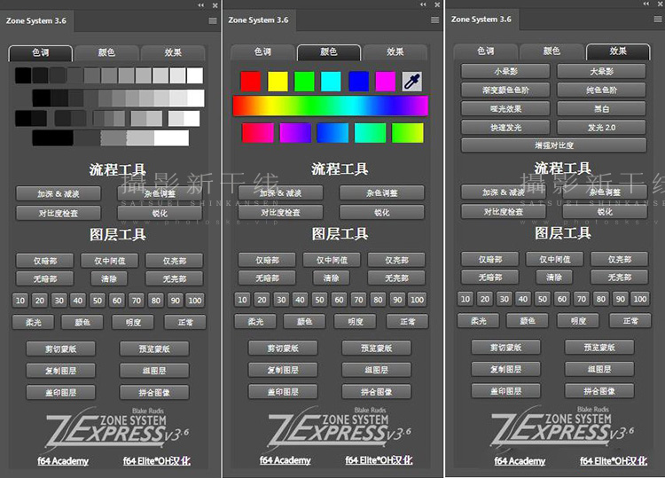Click 锐化 sharpen in the grayscale-swatch panel
The image size is (665, 478).
click(x=160, y=213)
